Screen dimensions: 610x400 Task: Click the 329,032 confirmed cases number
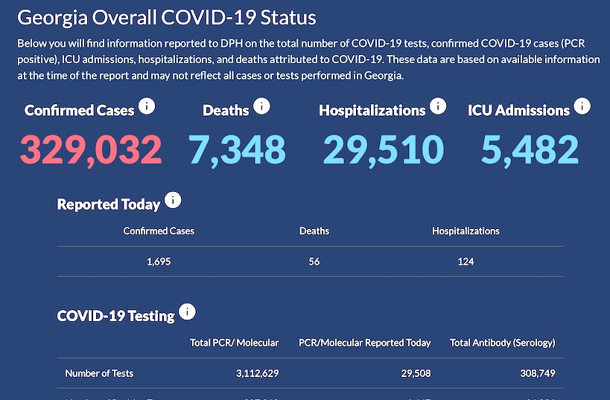(x=91, y=149)
